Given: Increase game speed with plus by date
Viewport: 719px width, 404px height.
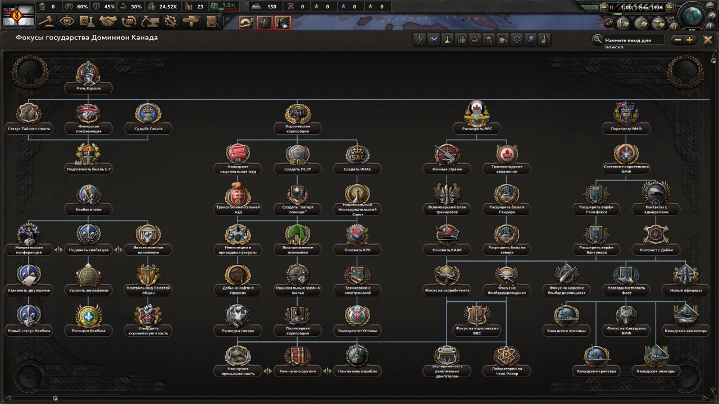Looking at the screenshot, I should (x=669, y=7).
